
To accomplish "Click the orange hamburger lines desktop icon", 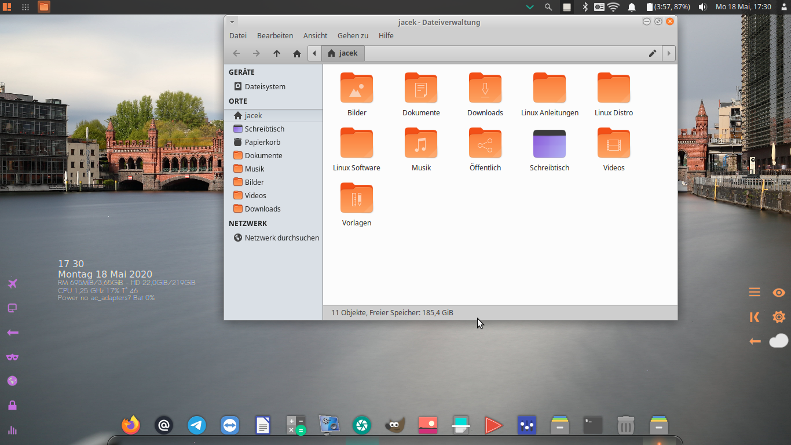I will click(755, 293).
